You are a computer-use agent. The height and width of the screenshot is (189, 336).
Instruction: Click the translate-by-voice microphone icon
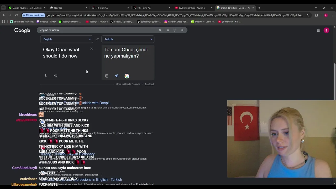pos(46,76)
